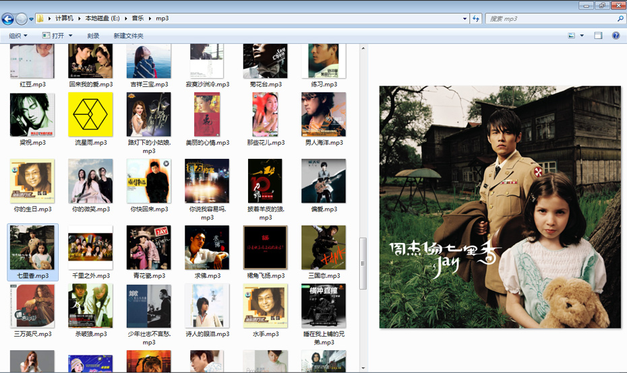Image resolution: width=627 pixels, height=373 pixels.
Task: Select the 求佛.mp3 cover
Action: [x=207, y=248]
